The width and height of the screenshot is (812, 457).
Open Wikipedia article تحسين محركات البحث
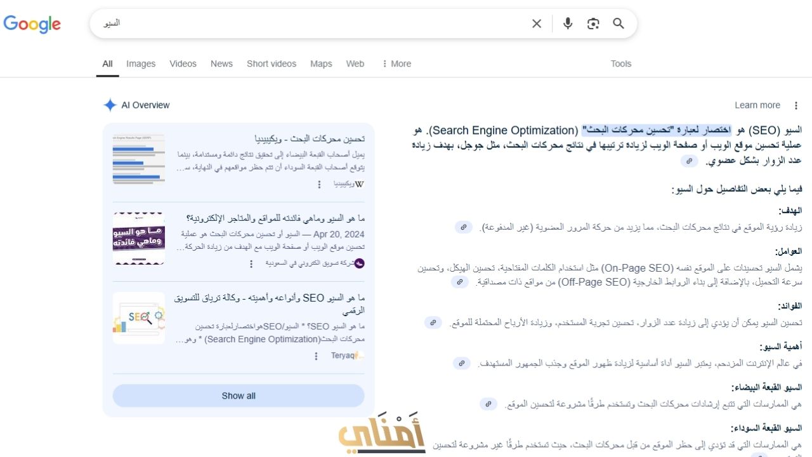310,138
